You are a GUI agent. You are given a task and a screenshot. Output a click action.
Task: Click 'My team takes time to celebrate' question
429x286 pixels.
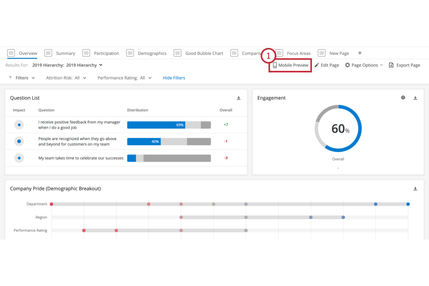pos(81,158)
